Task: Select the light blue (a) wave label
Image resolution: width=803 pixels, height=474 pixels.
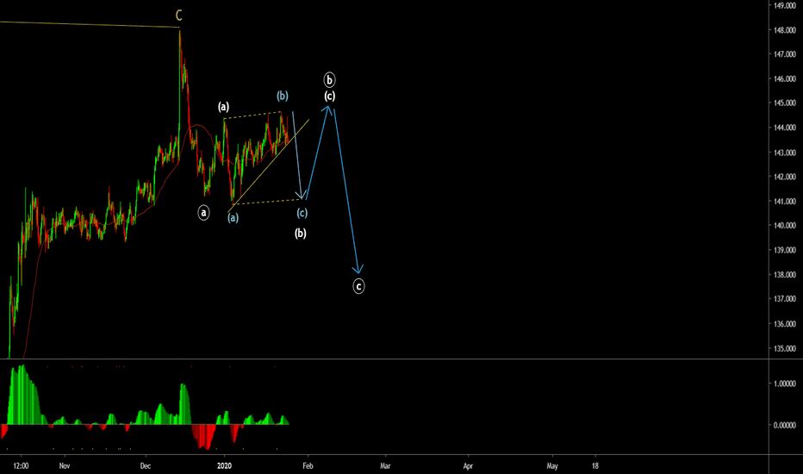Action: coord(233,218)
